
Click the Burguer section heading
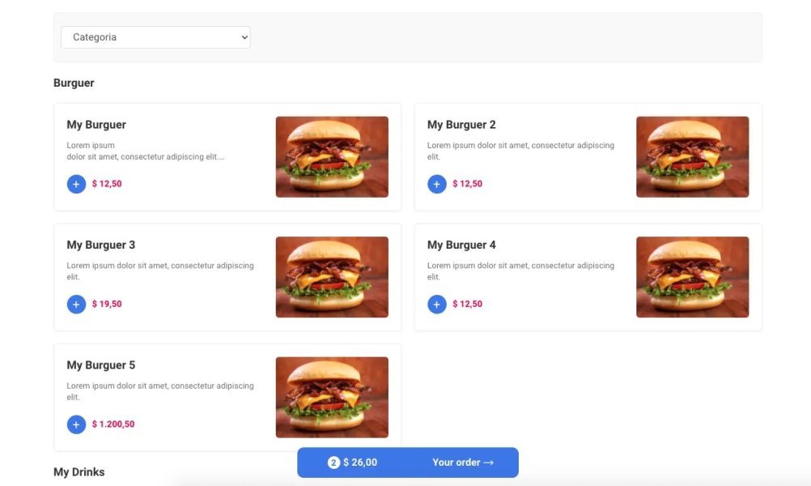click(74, 83)
